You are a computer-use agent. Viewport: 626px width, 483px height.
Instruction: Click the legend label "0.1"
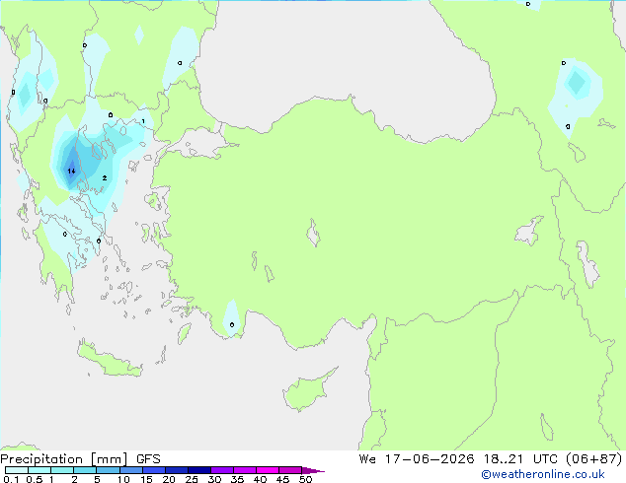pyautogui.click(x=11, y=479)
